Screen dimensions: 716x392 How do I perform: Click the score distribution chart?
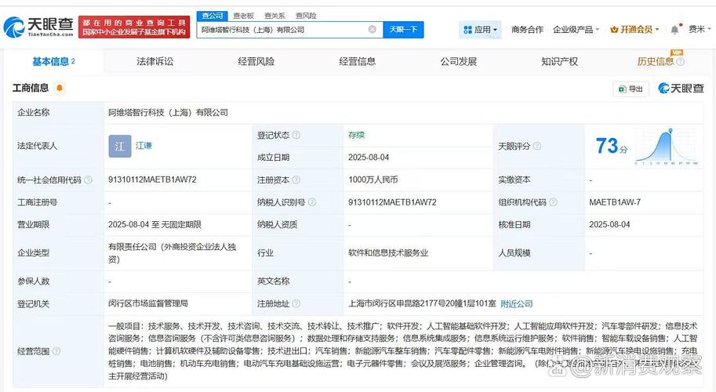click(x=667, y=146)
